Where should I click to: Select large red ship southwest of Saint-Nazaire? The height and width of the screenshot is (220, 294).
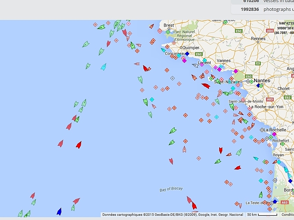pos(206,86)
